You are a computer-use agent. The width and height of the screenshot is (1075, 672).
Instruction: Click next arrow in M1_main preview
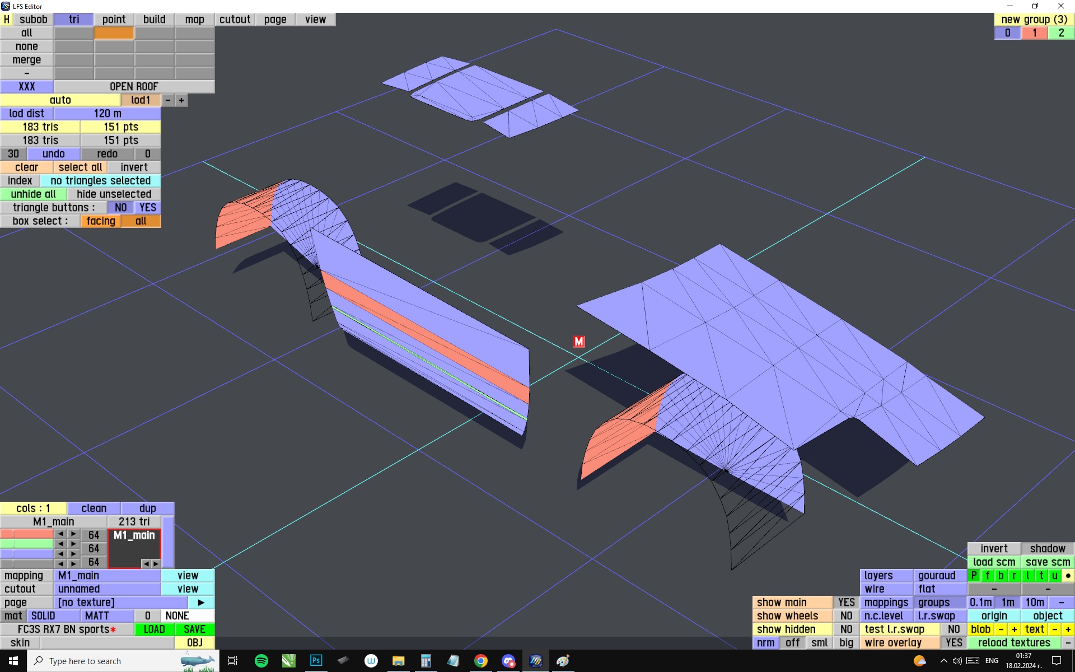click(x=156, y=563)
